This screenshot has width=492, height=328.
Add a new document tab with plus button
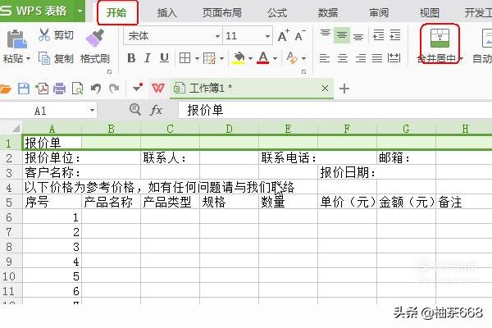[344, 89]
